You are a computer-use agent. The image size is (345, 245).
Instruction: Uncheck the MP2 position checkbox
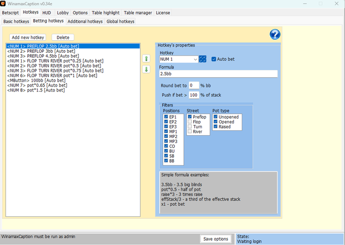point(166,136)
